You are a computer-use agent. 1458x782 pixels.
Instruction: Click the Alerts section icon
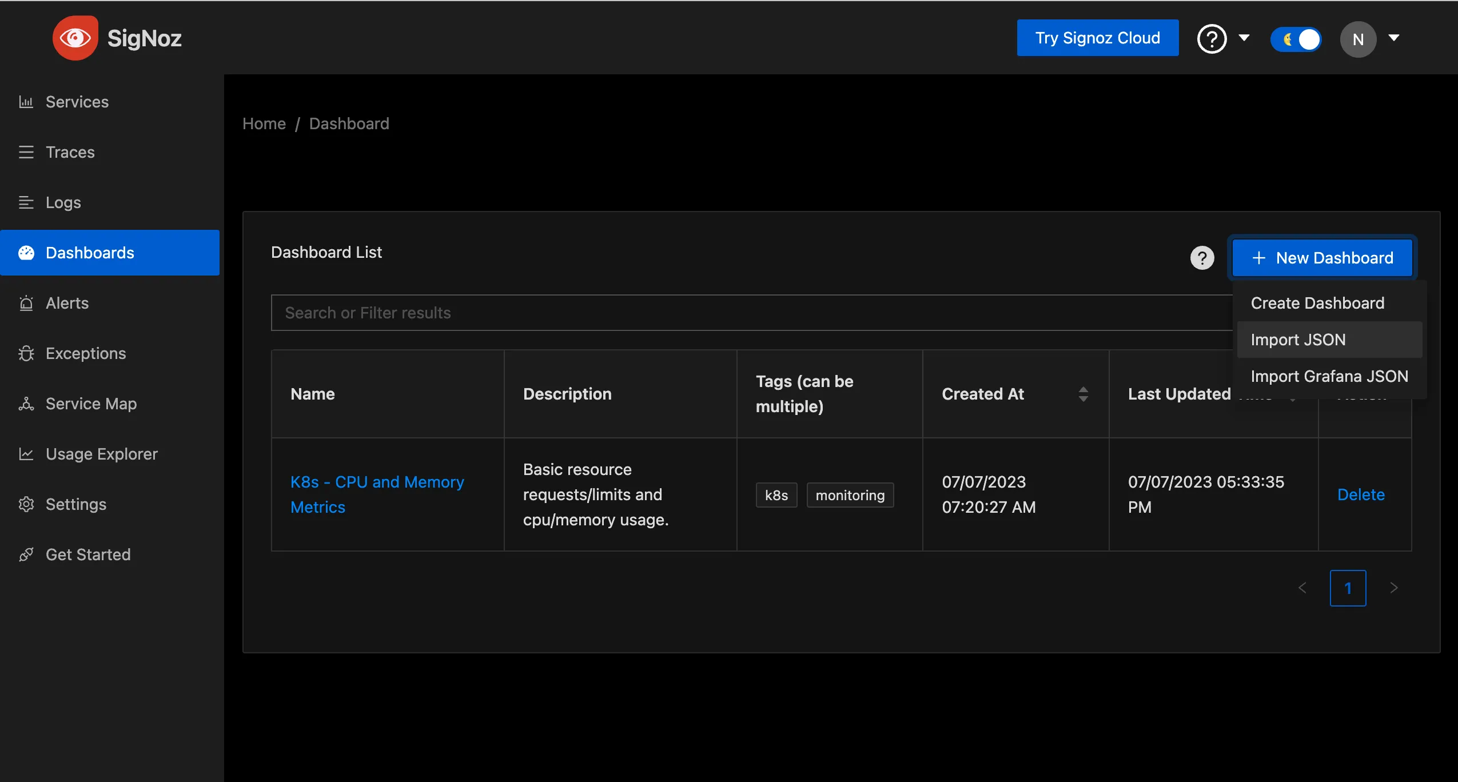26,302
